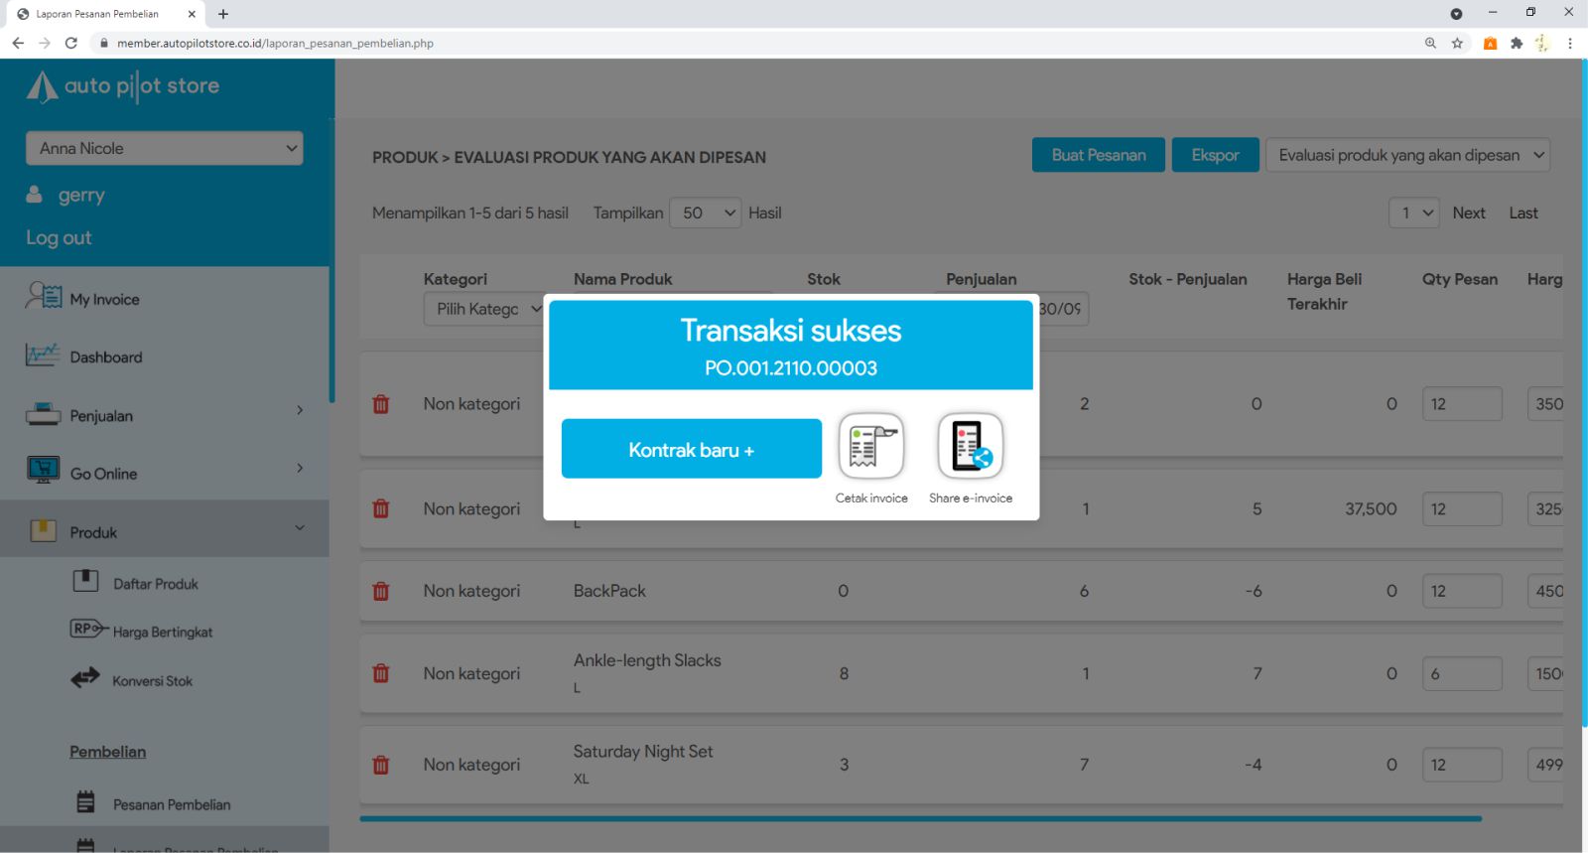Click the Cetak invoice icon
The image size is (1588, 853).
click(x=870, y=447)
